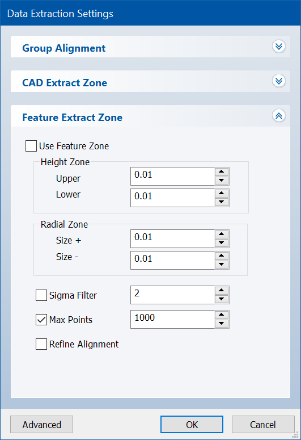Increase the Sigma Filter value
Image resolution: width=301 pixels, height=440 pixels.
[222, 291]
